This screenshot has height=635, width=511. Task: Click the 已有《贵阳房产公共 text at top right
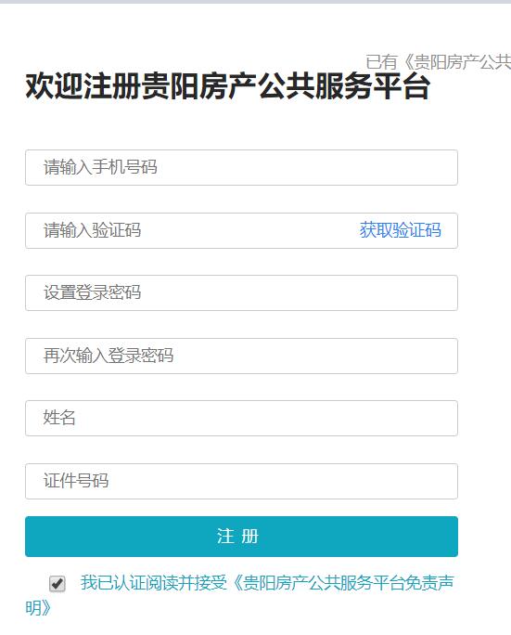pos(438,62)
